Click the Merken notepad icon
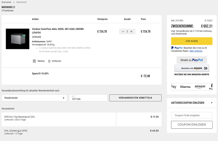The width and height of the screenshot is (218, 141). (34, 61)
